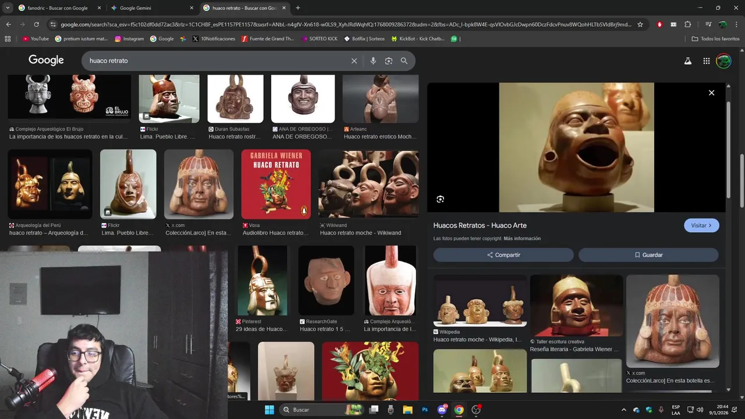
Task: Open Wikipedia related image in preview panel
Action: coord(480,300)
